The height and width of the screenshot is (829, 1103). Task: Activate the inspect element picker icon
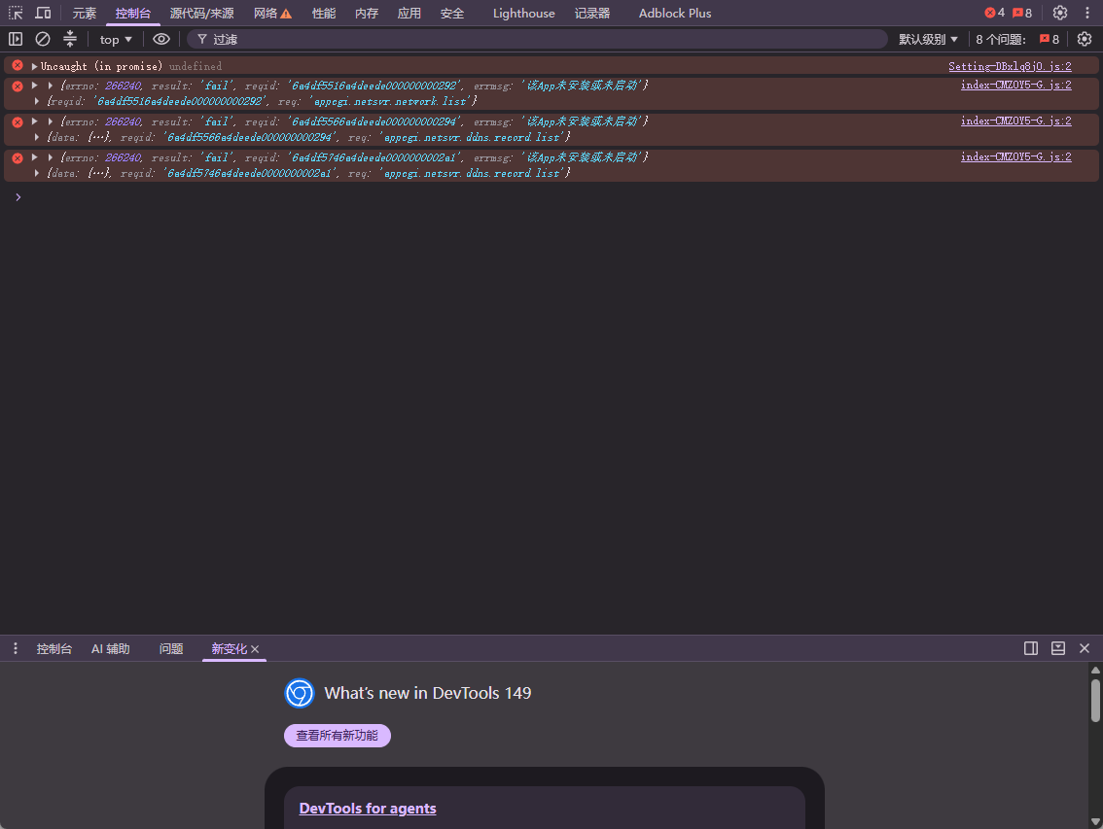16,13
